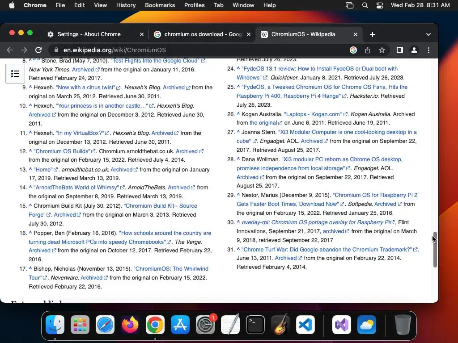458x343 pixels.
Task: Reload the Wikipedia page
Action: 38,50
